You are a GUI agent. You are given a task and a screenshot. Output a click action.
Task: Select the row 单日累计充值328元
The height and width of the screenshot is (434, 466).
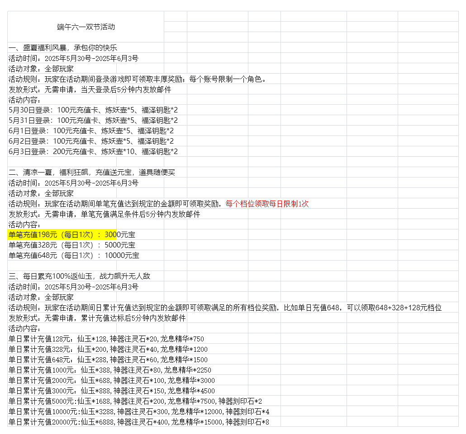108,349
